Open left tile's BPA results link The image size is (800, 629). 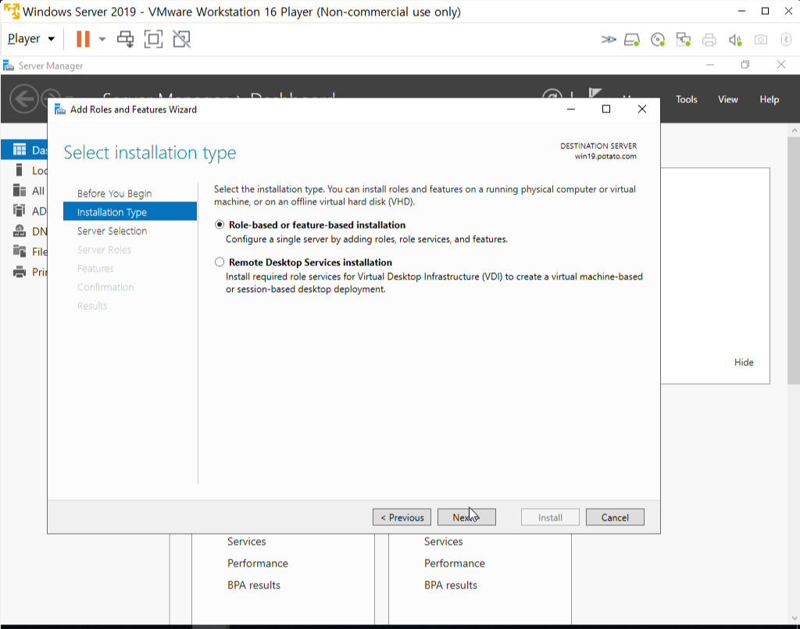tap(254, 585)
